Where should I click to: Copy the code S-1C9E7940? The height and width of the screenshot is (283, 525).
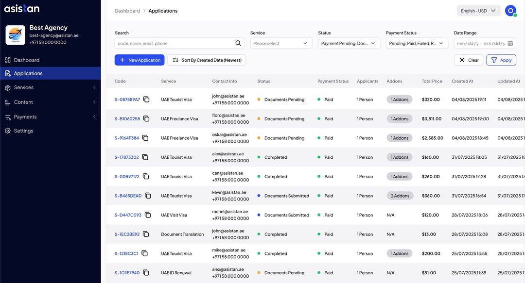coord(146,273)
